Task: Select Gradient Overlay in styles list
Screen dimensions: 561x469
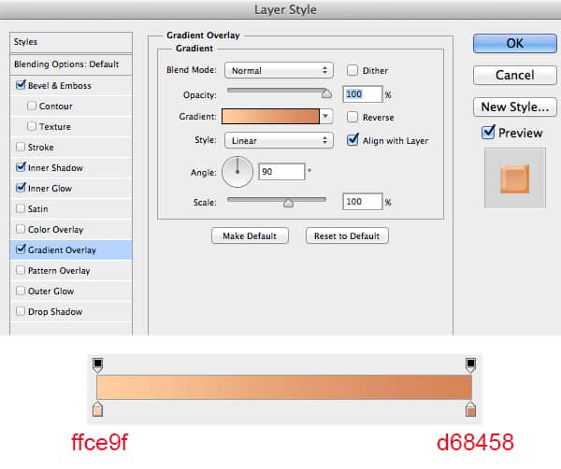Action: coord(62,250)
